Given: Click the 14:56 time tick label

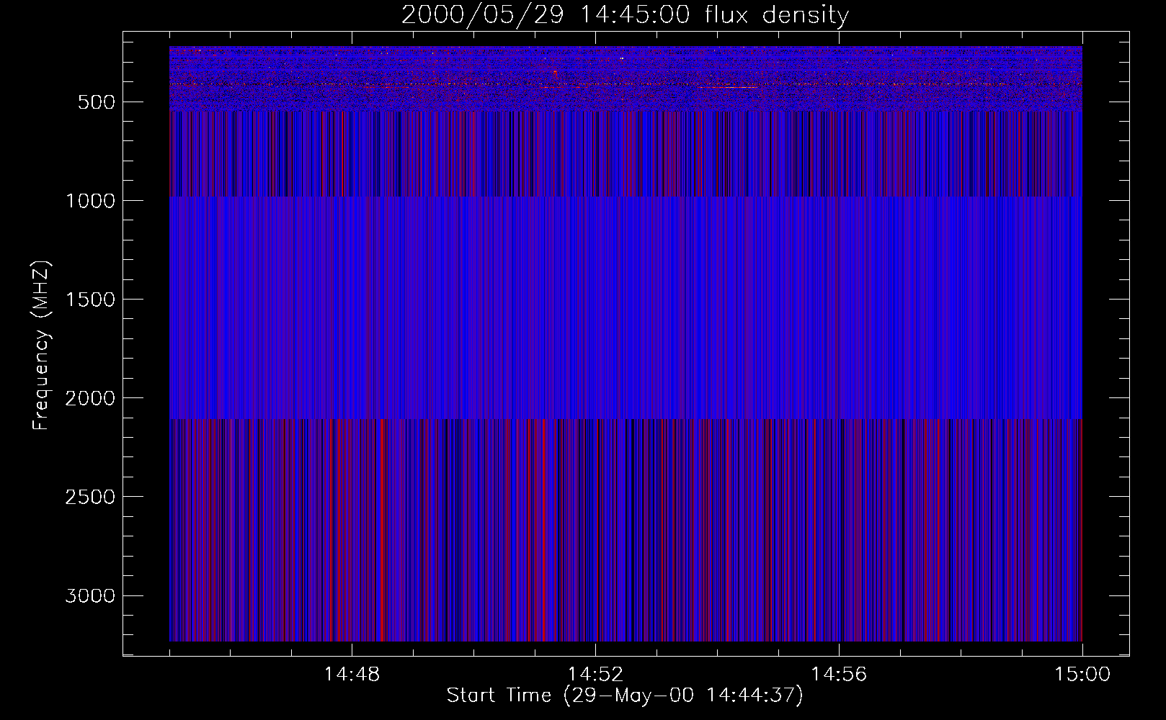Looking at the screenshot, I should pos(839,675).
